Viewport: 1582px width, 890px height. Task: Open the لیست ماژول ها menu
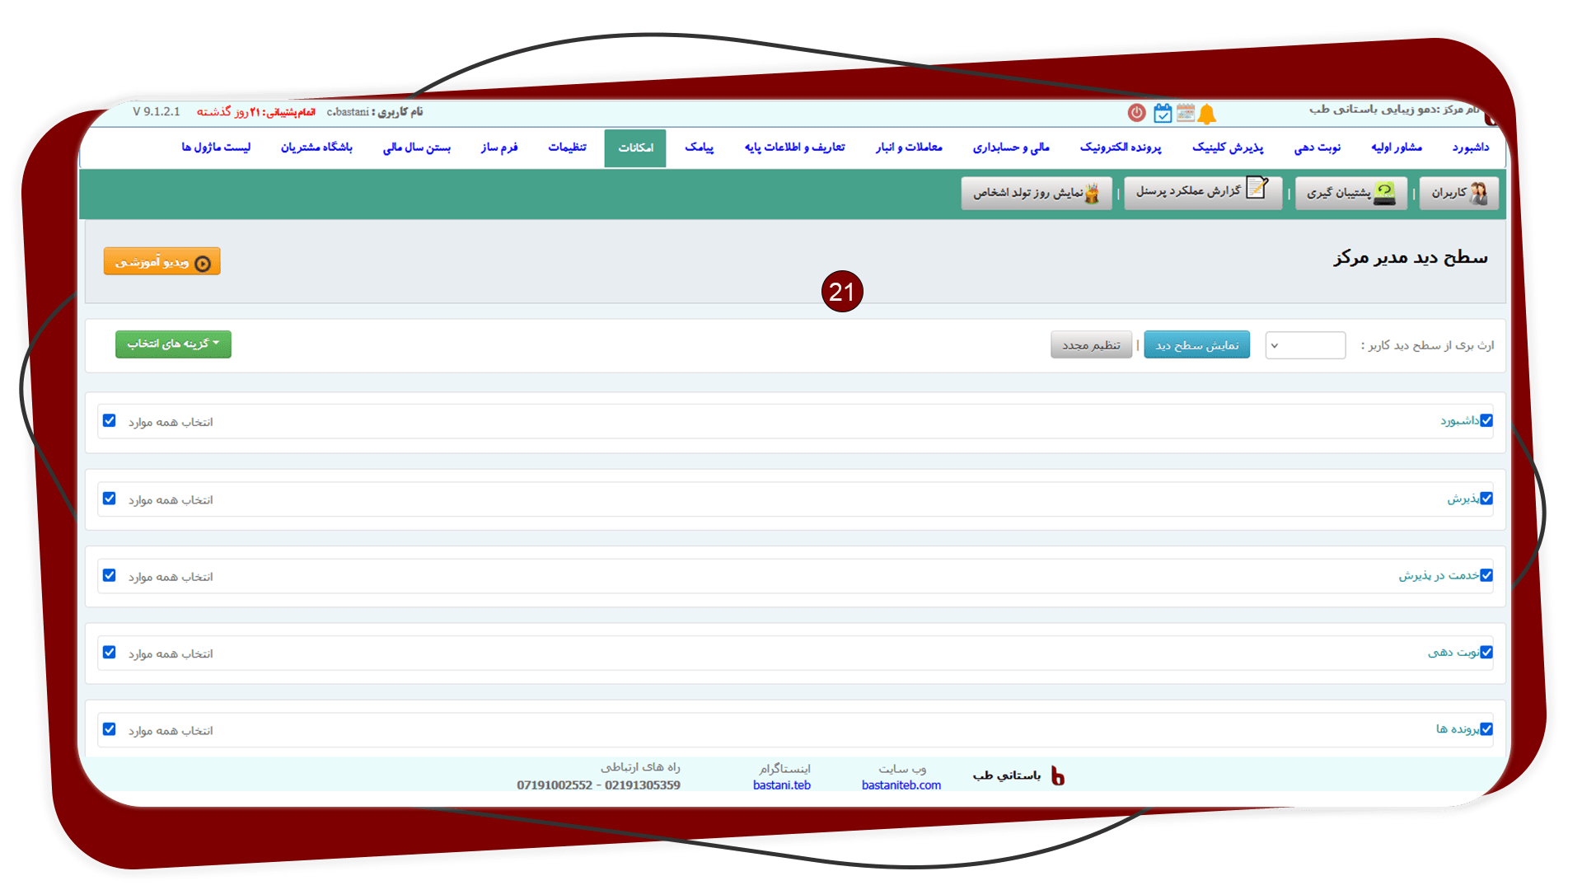click(216, 148)
